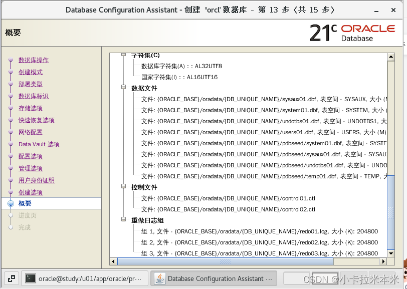Select the step indicator beside 概要

(11, 204)
